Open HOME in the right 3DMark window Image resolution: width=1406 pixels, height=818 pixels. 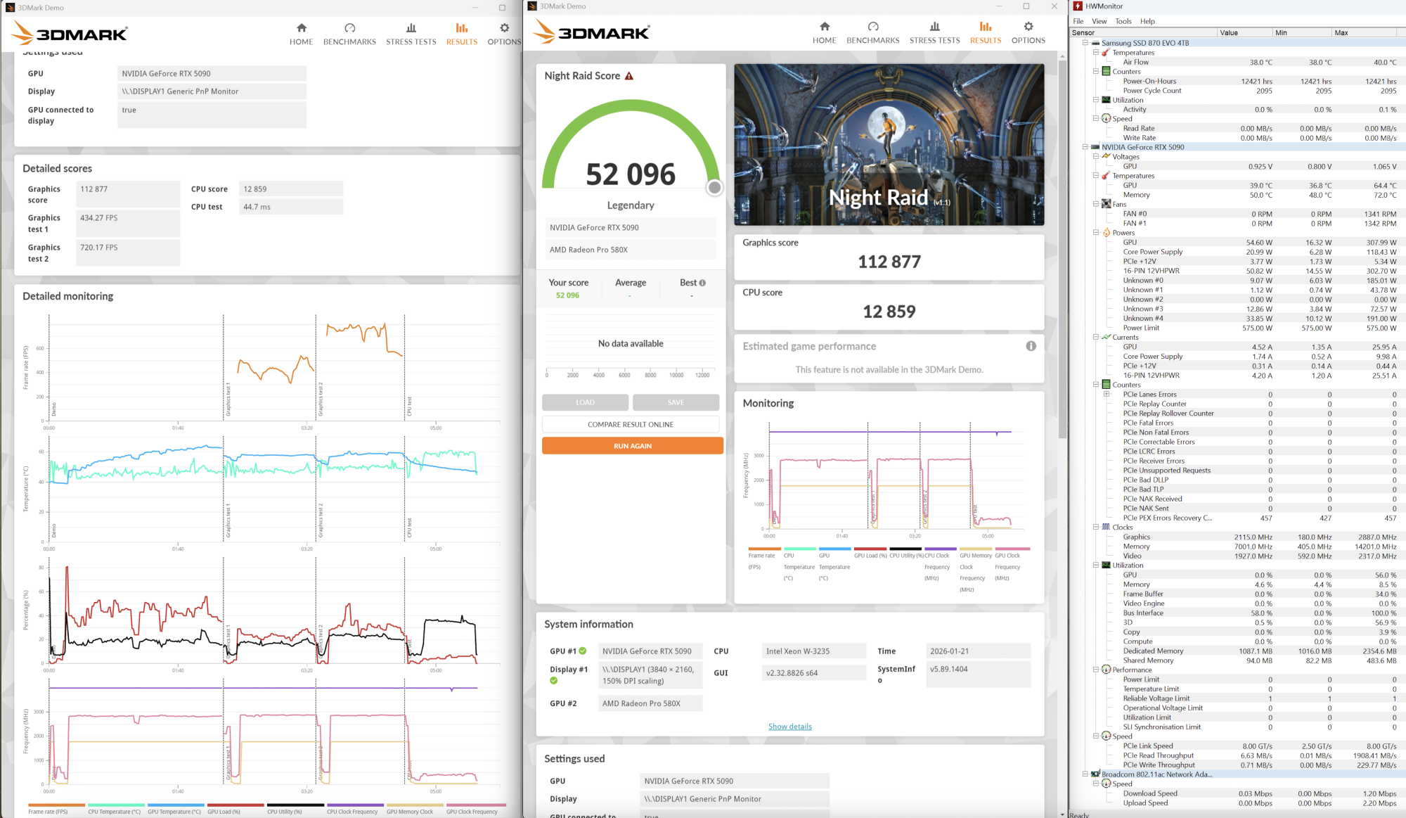click(x=824, y=32)
